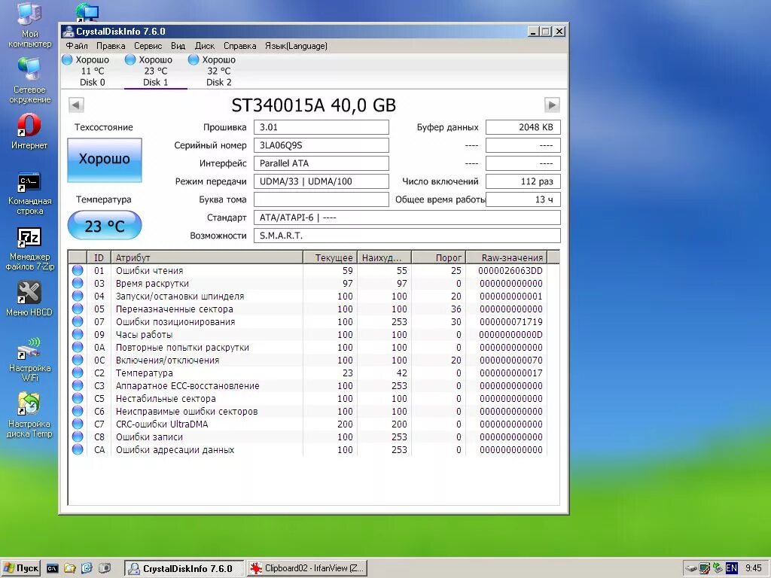Open Командная строка desktop icon

click(29, 193)
